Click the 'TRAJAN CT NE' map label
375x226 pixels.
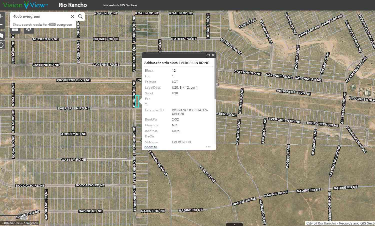325,64
